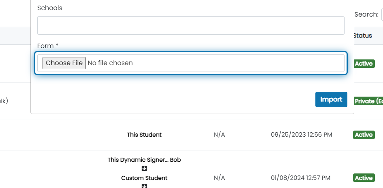Sort by the Status column header
Viewport: 383px width, 188px height.
click(x=362, y=36)
